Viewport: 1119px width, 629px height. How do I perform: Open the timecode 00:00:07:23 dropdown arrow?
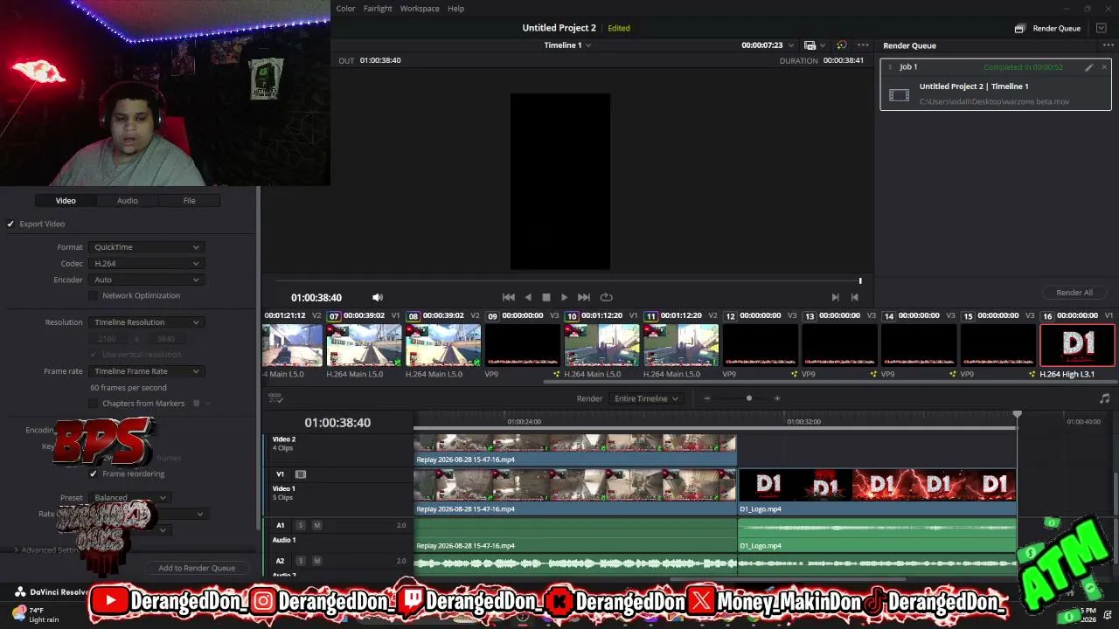coord(791,45)
